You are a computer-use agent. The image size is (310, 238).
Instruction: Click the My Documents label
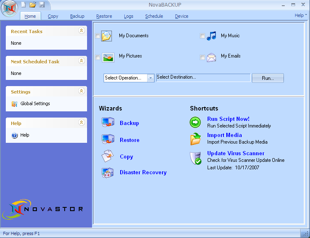(x=133, y=36)
